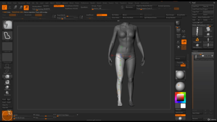Toggle the Solo mode icon

(178, 47)
